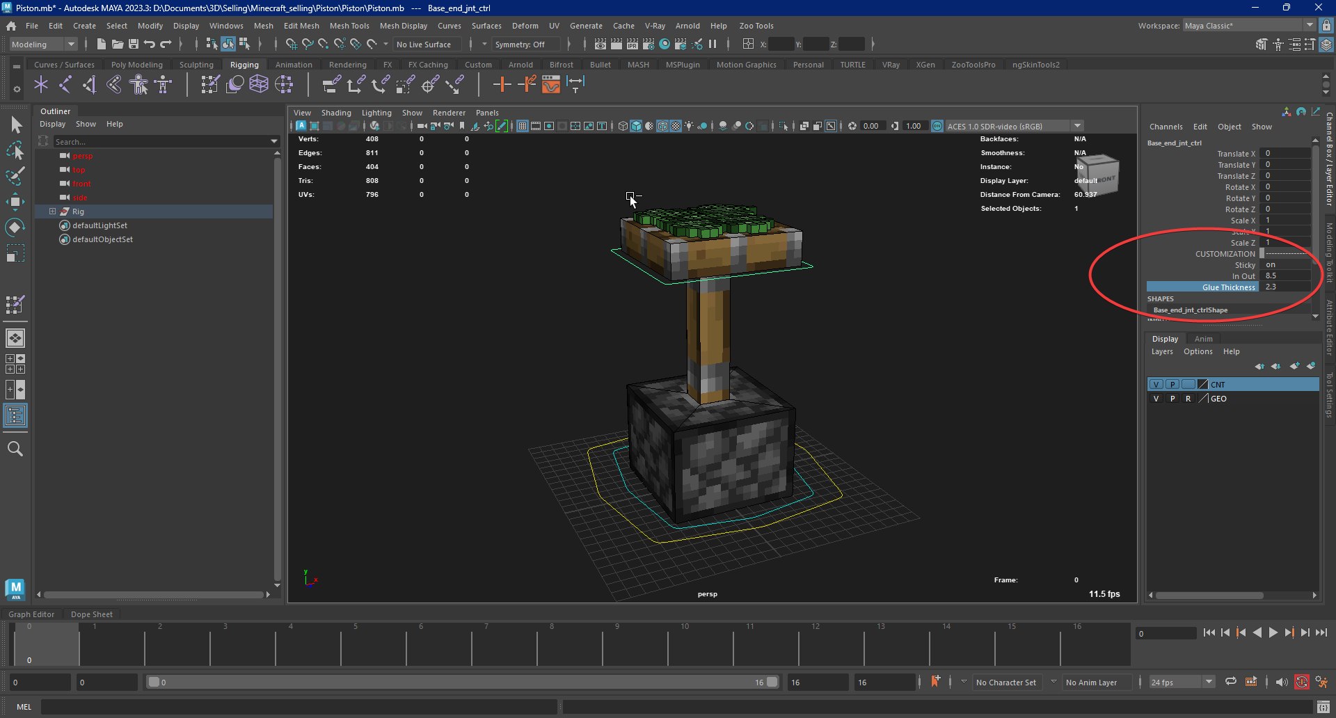This screenshot has height=718, width=1336.
Task: Click the Set Driven Key shelf icon
Action: tap(527, 85)
